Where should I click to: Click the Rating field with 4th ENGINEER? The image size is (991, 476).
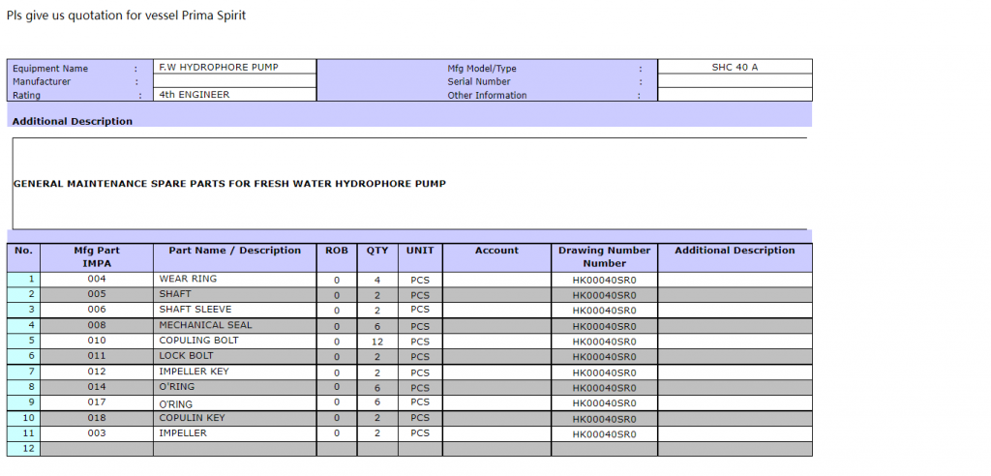(x=235, y=95)
